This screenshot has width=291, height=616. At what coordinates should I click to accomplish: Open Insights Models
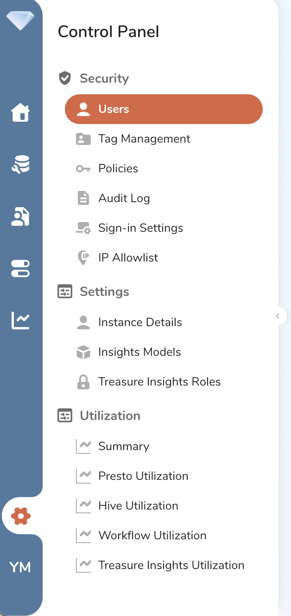coord(139,352)
